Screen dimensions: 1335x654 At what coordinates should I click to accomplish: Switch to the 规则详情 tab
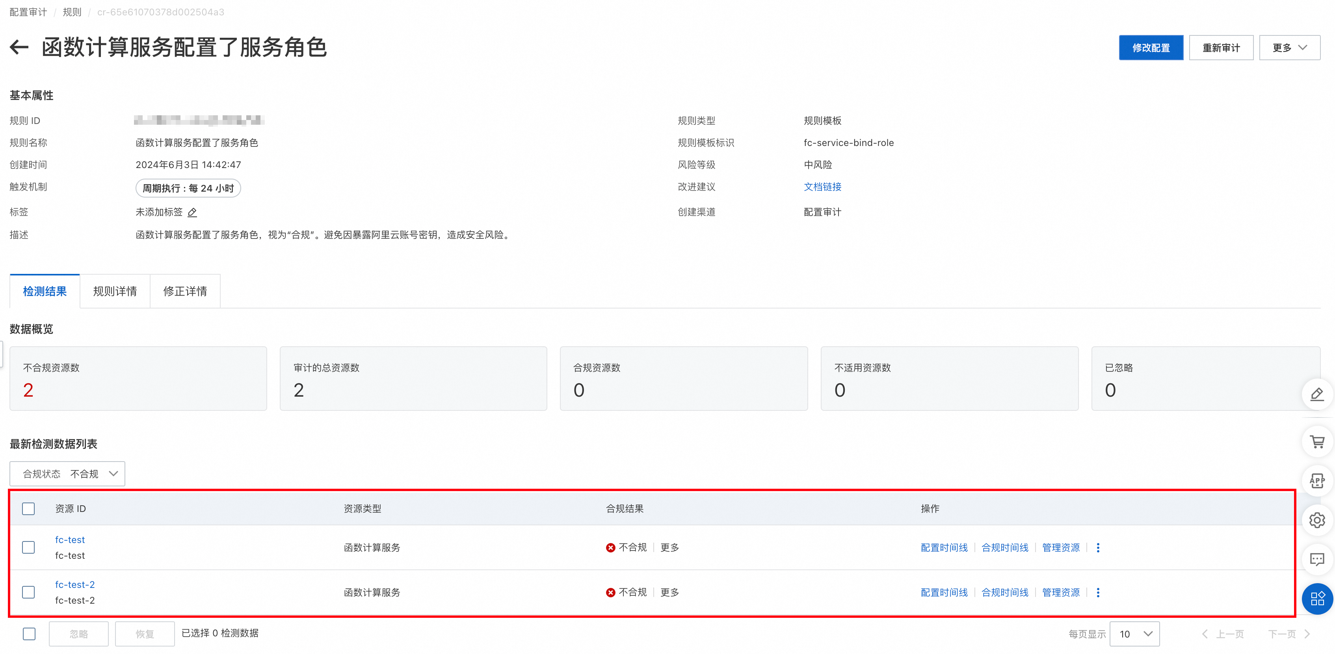click(115, 291)
